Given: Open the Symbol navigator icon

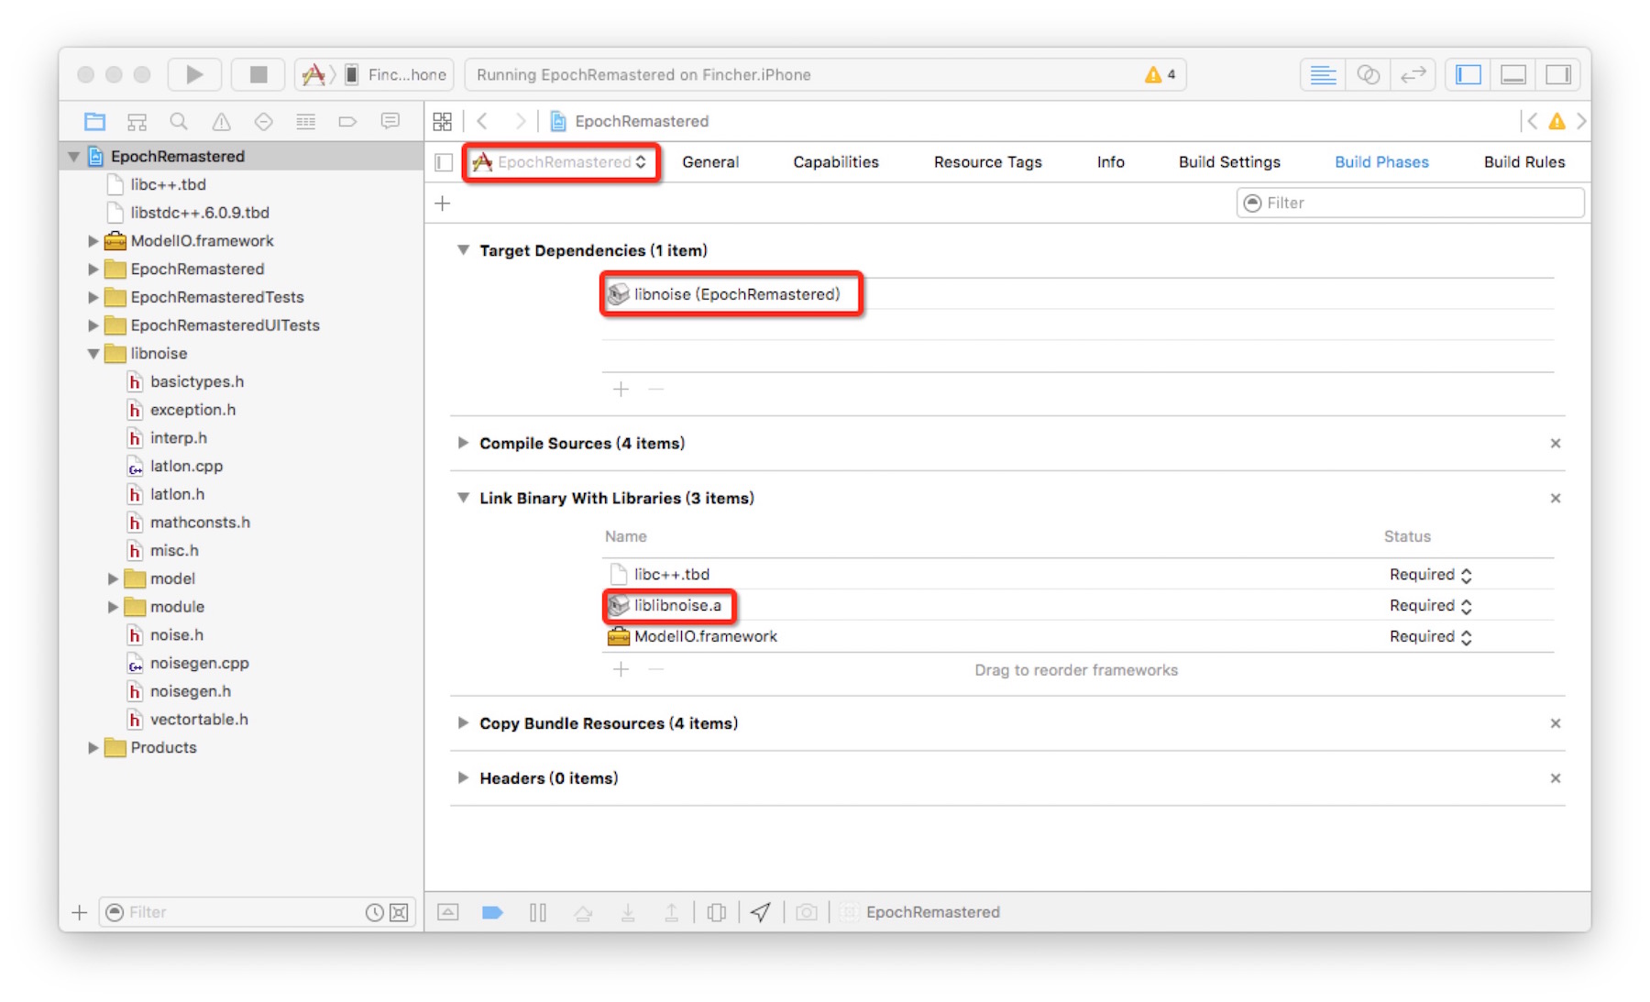Looking at the screenshot, I should [x=137, y=121].
